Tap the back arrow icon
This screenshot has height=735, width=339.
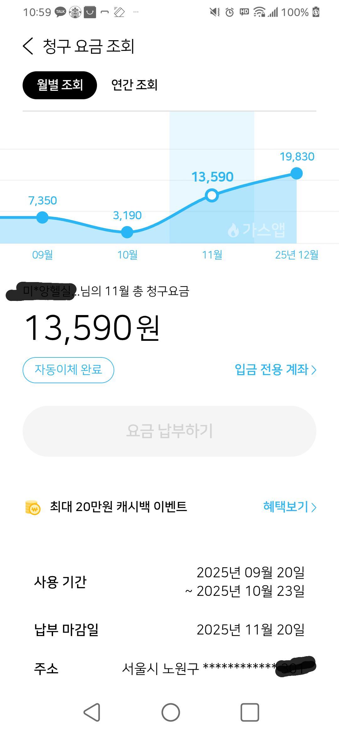[28, 46]
